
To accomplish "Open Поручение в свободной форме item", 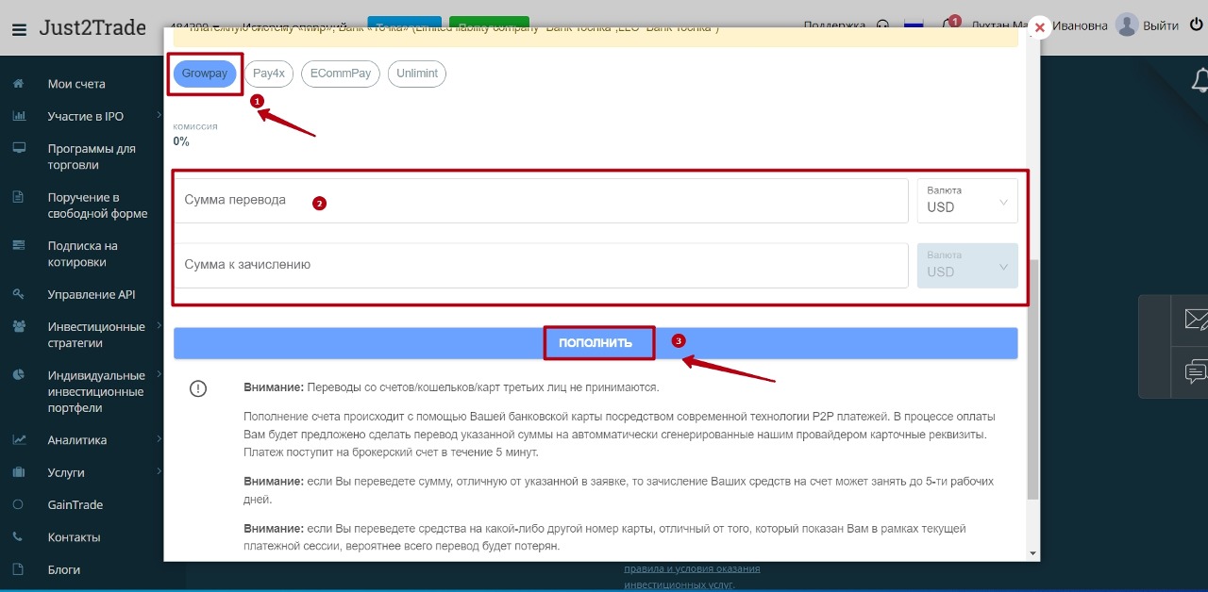I will [97, 206].
